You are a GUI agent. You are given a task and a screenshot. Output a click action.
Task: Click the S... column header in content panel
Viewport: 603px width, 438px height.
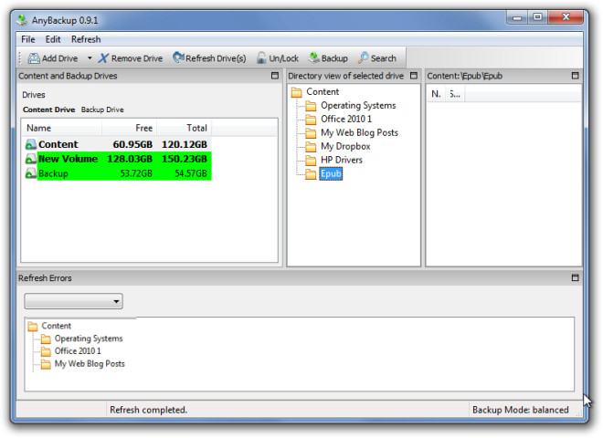coord(455,94)
